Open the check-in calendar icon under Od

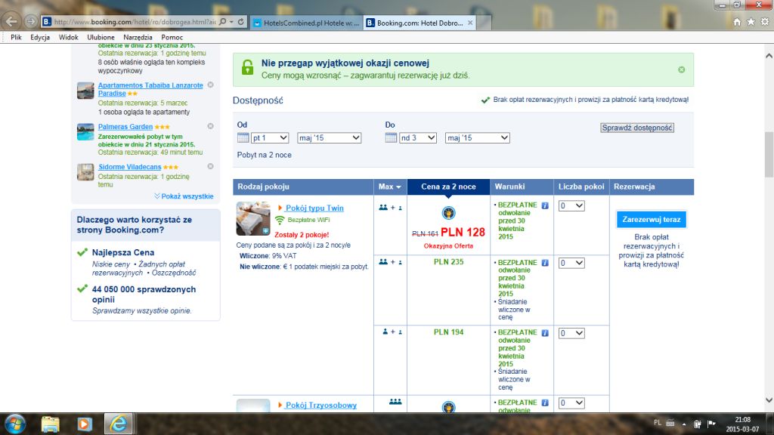[243, 137]
